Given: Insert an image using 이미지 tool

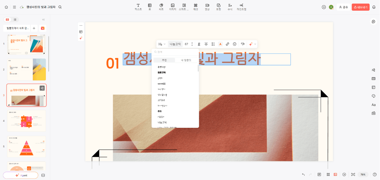Looking at the screenshot, I should coord(173,7).
